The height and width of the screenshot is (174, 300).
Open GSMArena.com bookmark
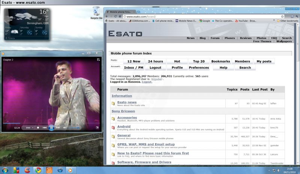(139, 21)
